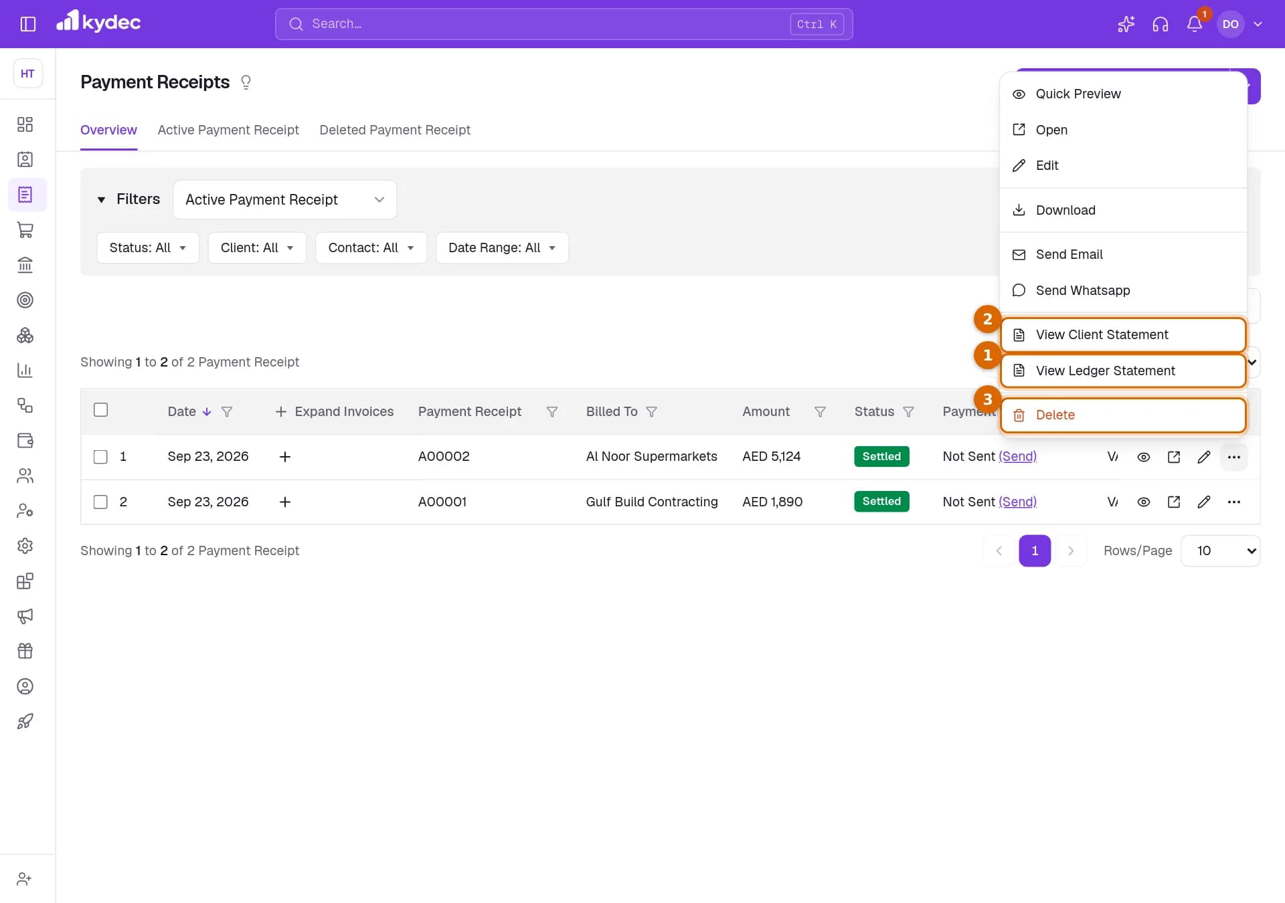Viewport: 1285px width, 903px height.
Task: Open the dashboard grid icon in sidebar
Action: 25,124
